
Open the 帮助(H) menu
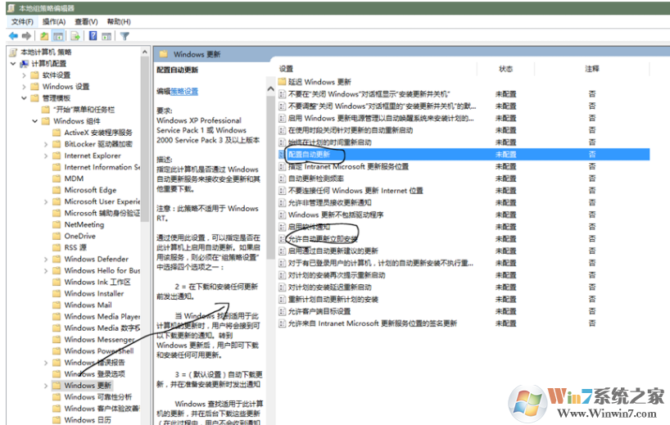[x=118, y=21]
